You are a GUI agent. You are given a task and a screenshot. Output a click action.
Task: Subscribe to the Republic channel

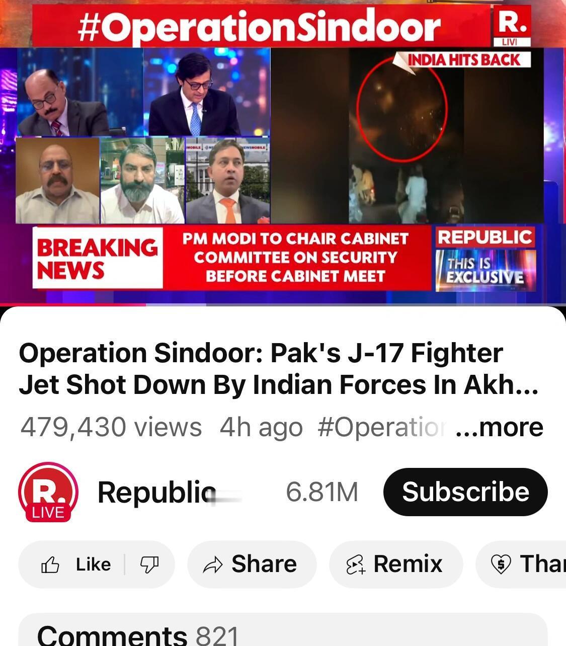465,492
